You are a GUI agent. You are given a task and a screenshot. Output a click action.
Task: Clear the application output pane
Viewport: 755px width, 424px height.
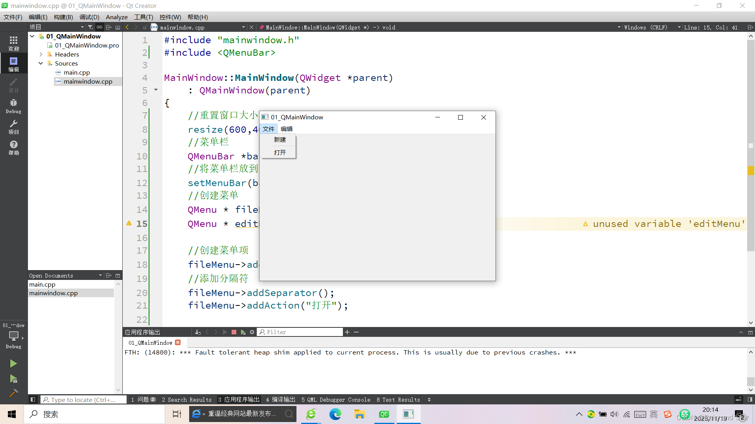tap(198, 332)
